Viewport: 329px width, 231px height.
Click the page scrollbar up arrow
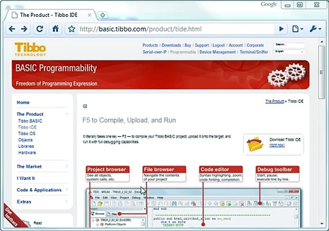pos(322,42)
